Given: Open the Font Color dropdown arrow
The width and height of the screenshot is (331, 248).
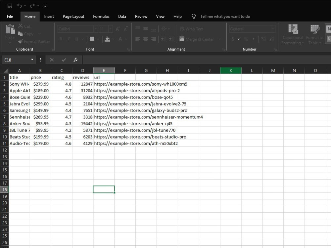Looking at the screenshot, I should pos(126,39).
